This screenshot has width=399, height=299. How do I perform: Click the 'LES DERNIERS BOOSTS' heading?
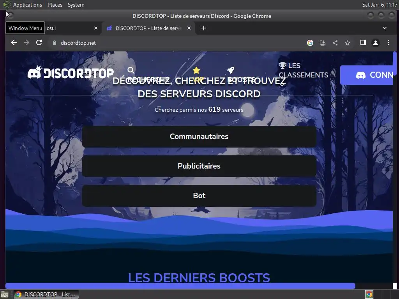coord(199,277)
